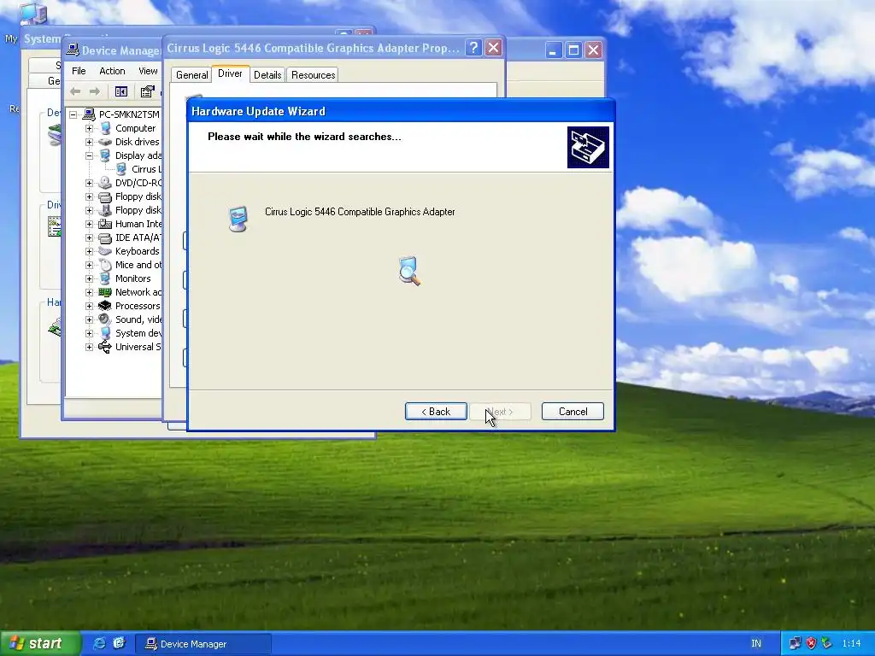Switch to the Driver tab
The width and height of the screenshot is (875, 656).
[230, 73]
